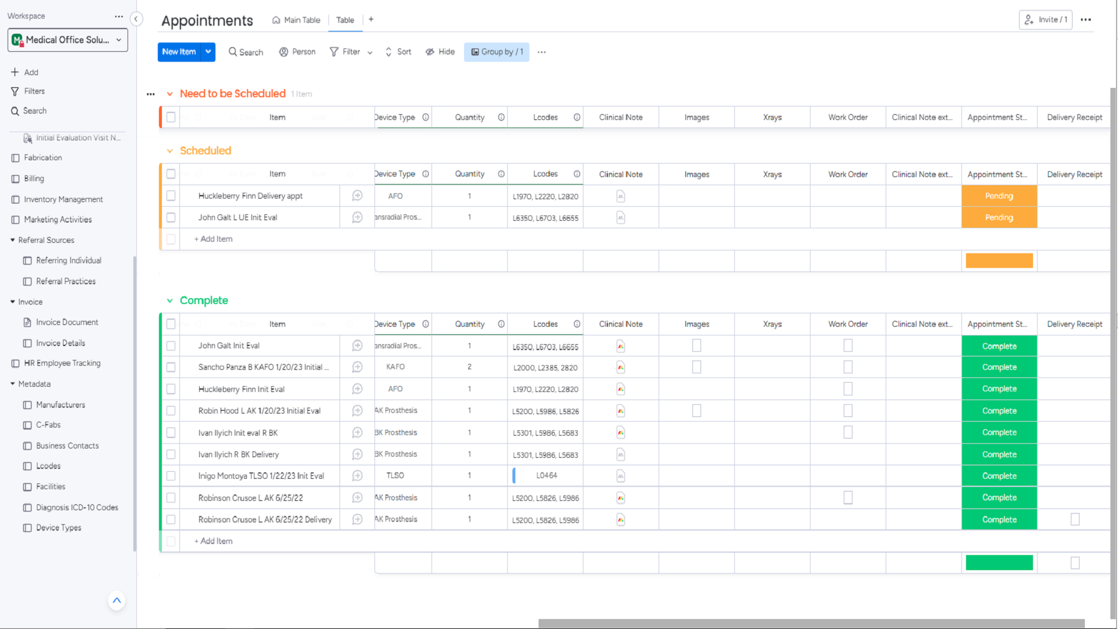Tick the select-all checkbox in the Complete group
The height and width of the screenshot is (629, 1118).
click(171, 324)
